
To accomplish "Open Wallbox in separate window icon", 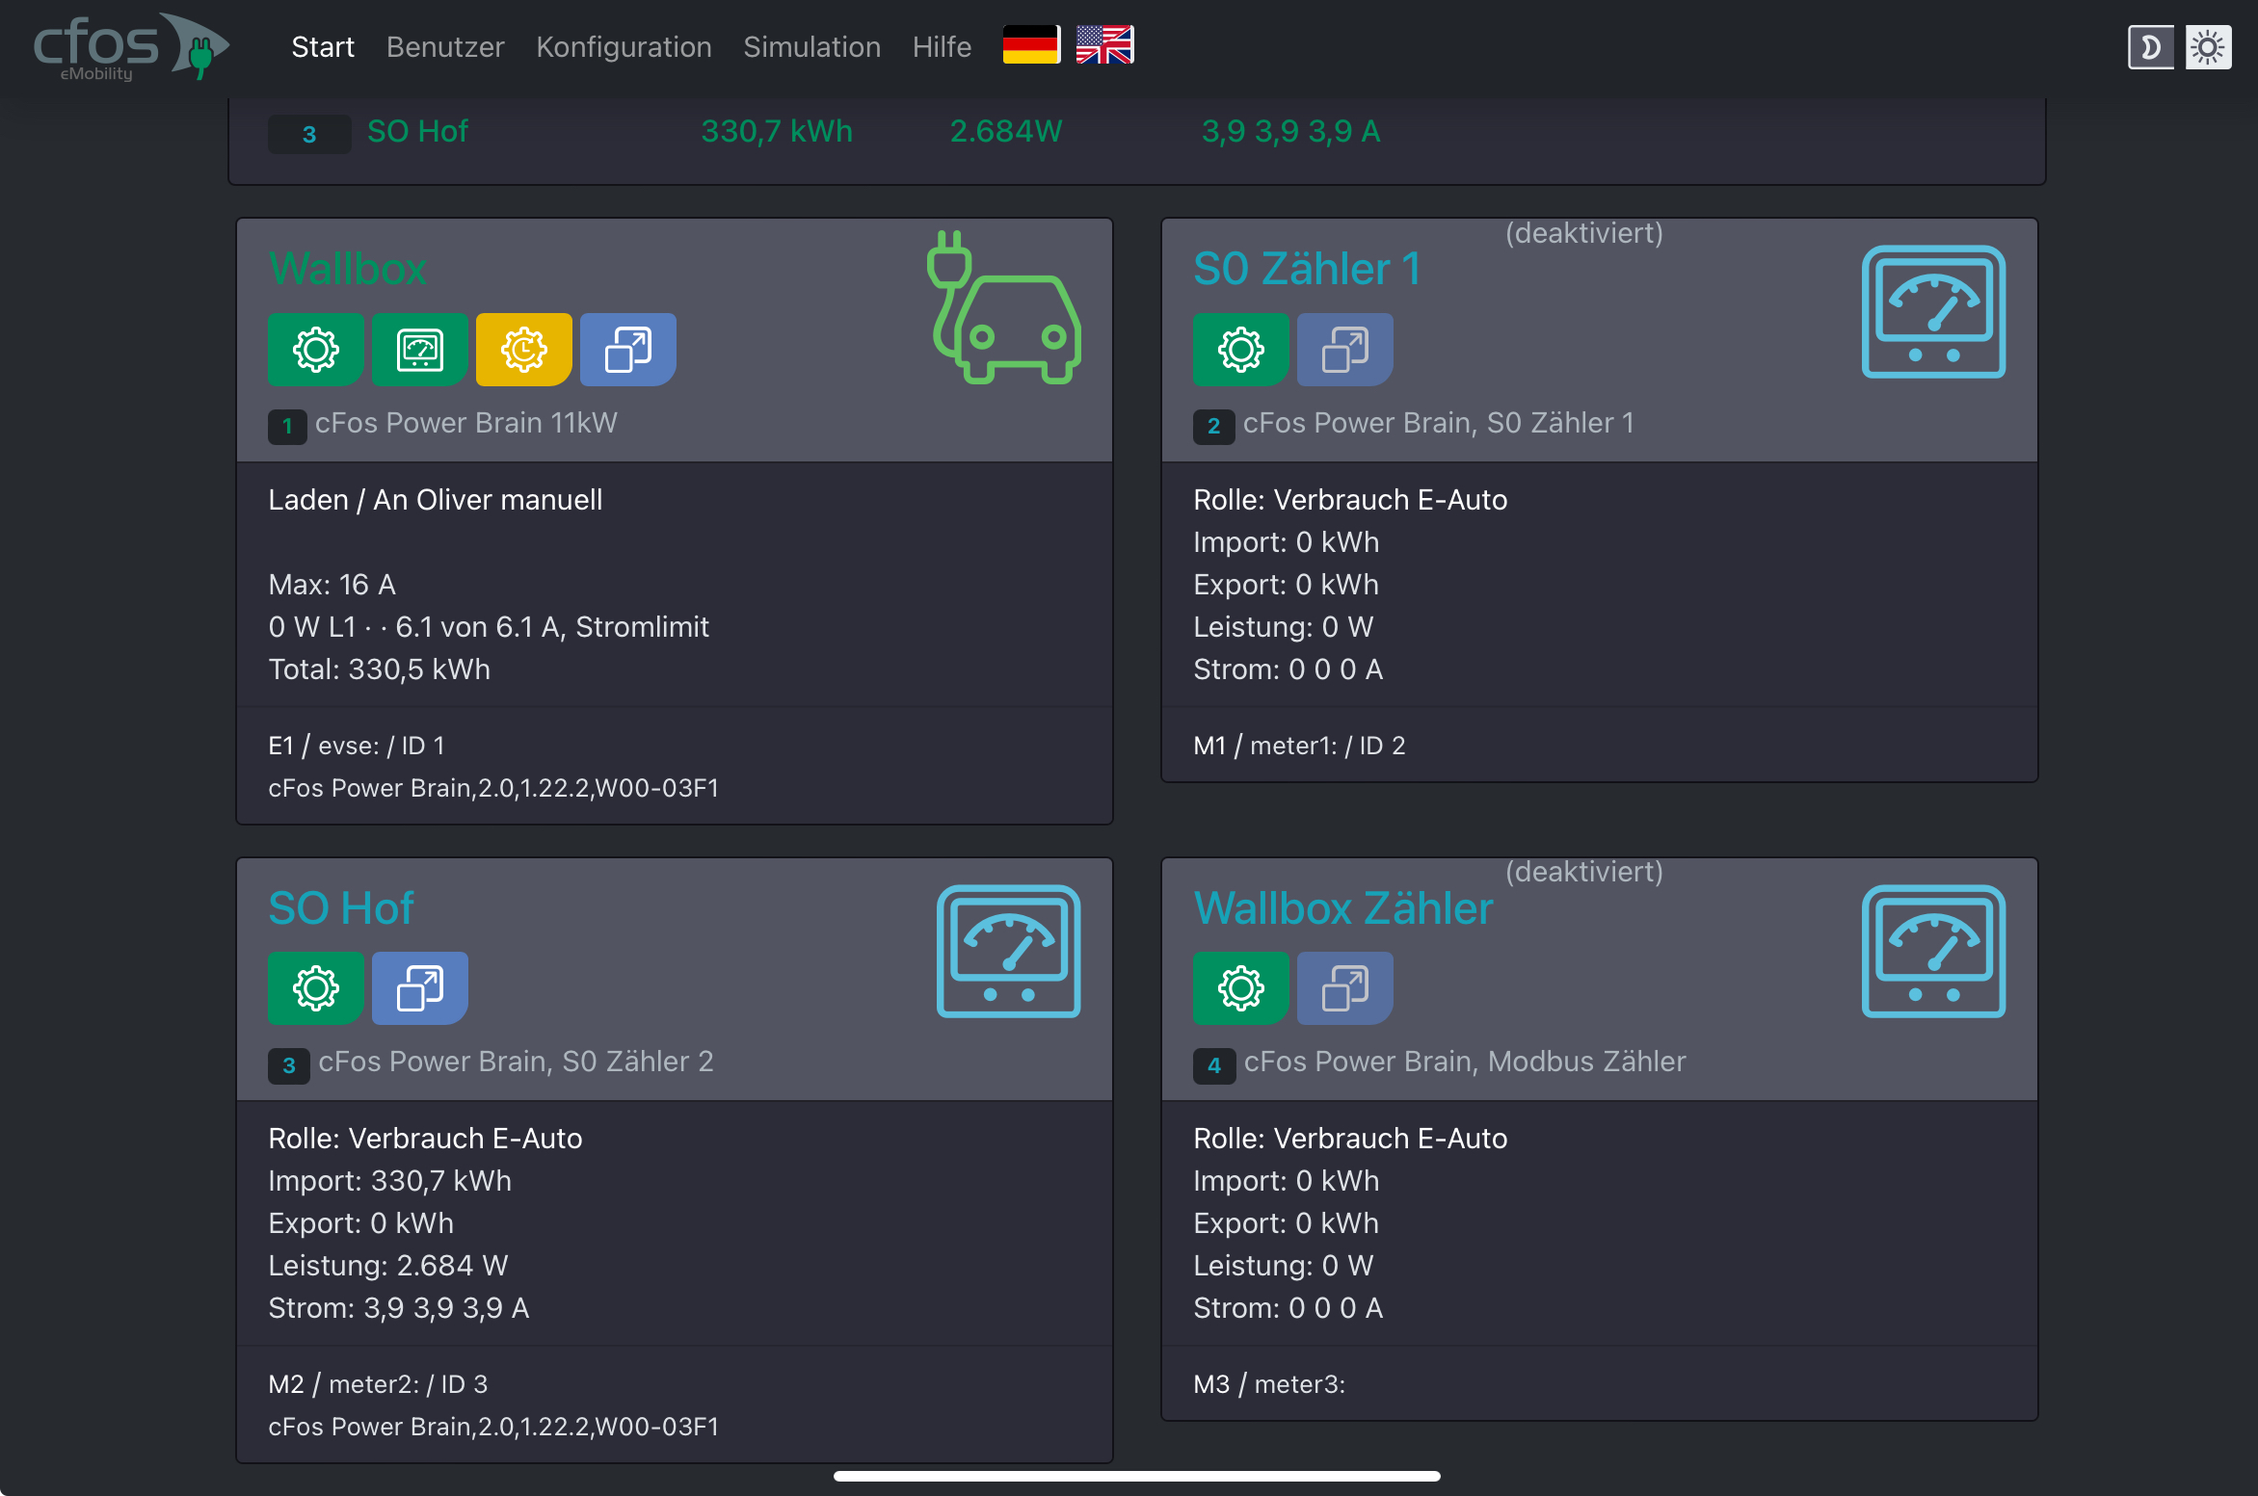I will (627, 349).
